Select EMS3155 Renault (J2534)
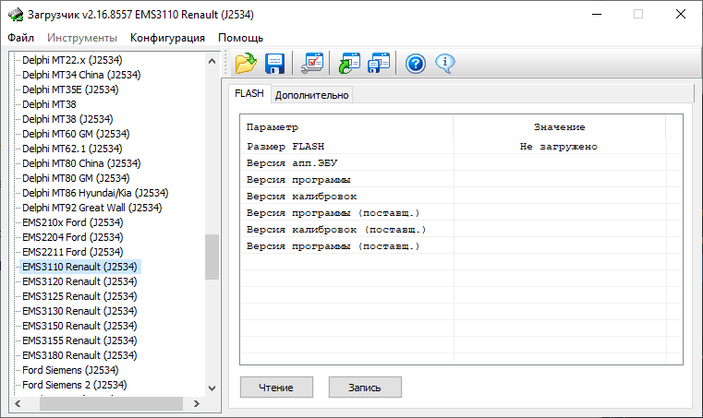703x418 pixels. [79, 340]
